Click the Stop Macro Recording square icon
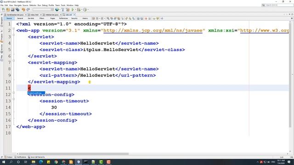The height and width of the screenshot is (165, 294). [x=149, y=18]
